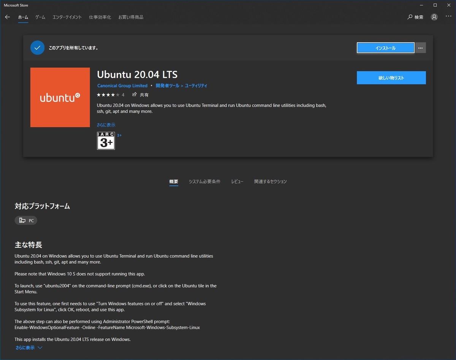Screen dimensions: 456x360
Task: Click the 3+ rating link text
Action: [x=119, y=135]
